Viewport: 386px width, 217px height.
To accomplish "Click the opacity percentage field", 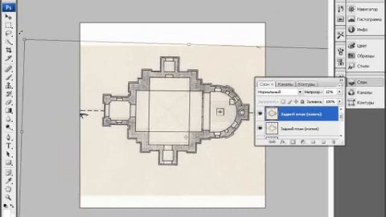I will [x=330, y=92].
